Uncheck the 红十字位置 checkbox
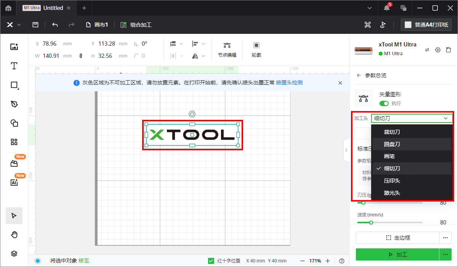 (x=211, y=261)
